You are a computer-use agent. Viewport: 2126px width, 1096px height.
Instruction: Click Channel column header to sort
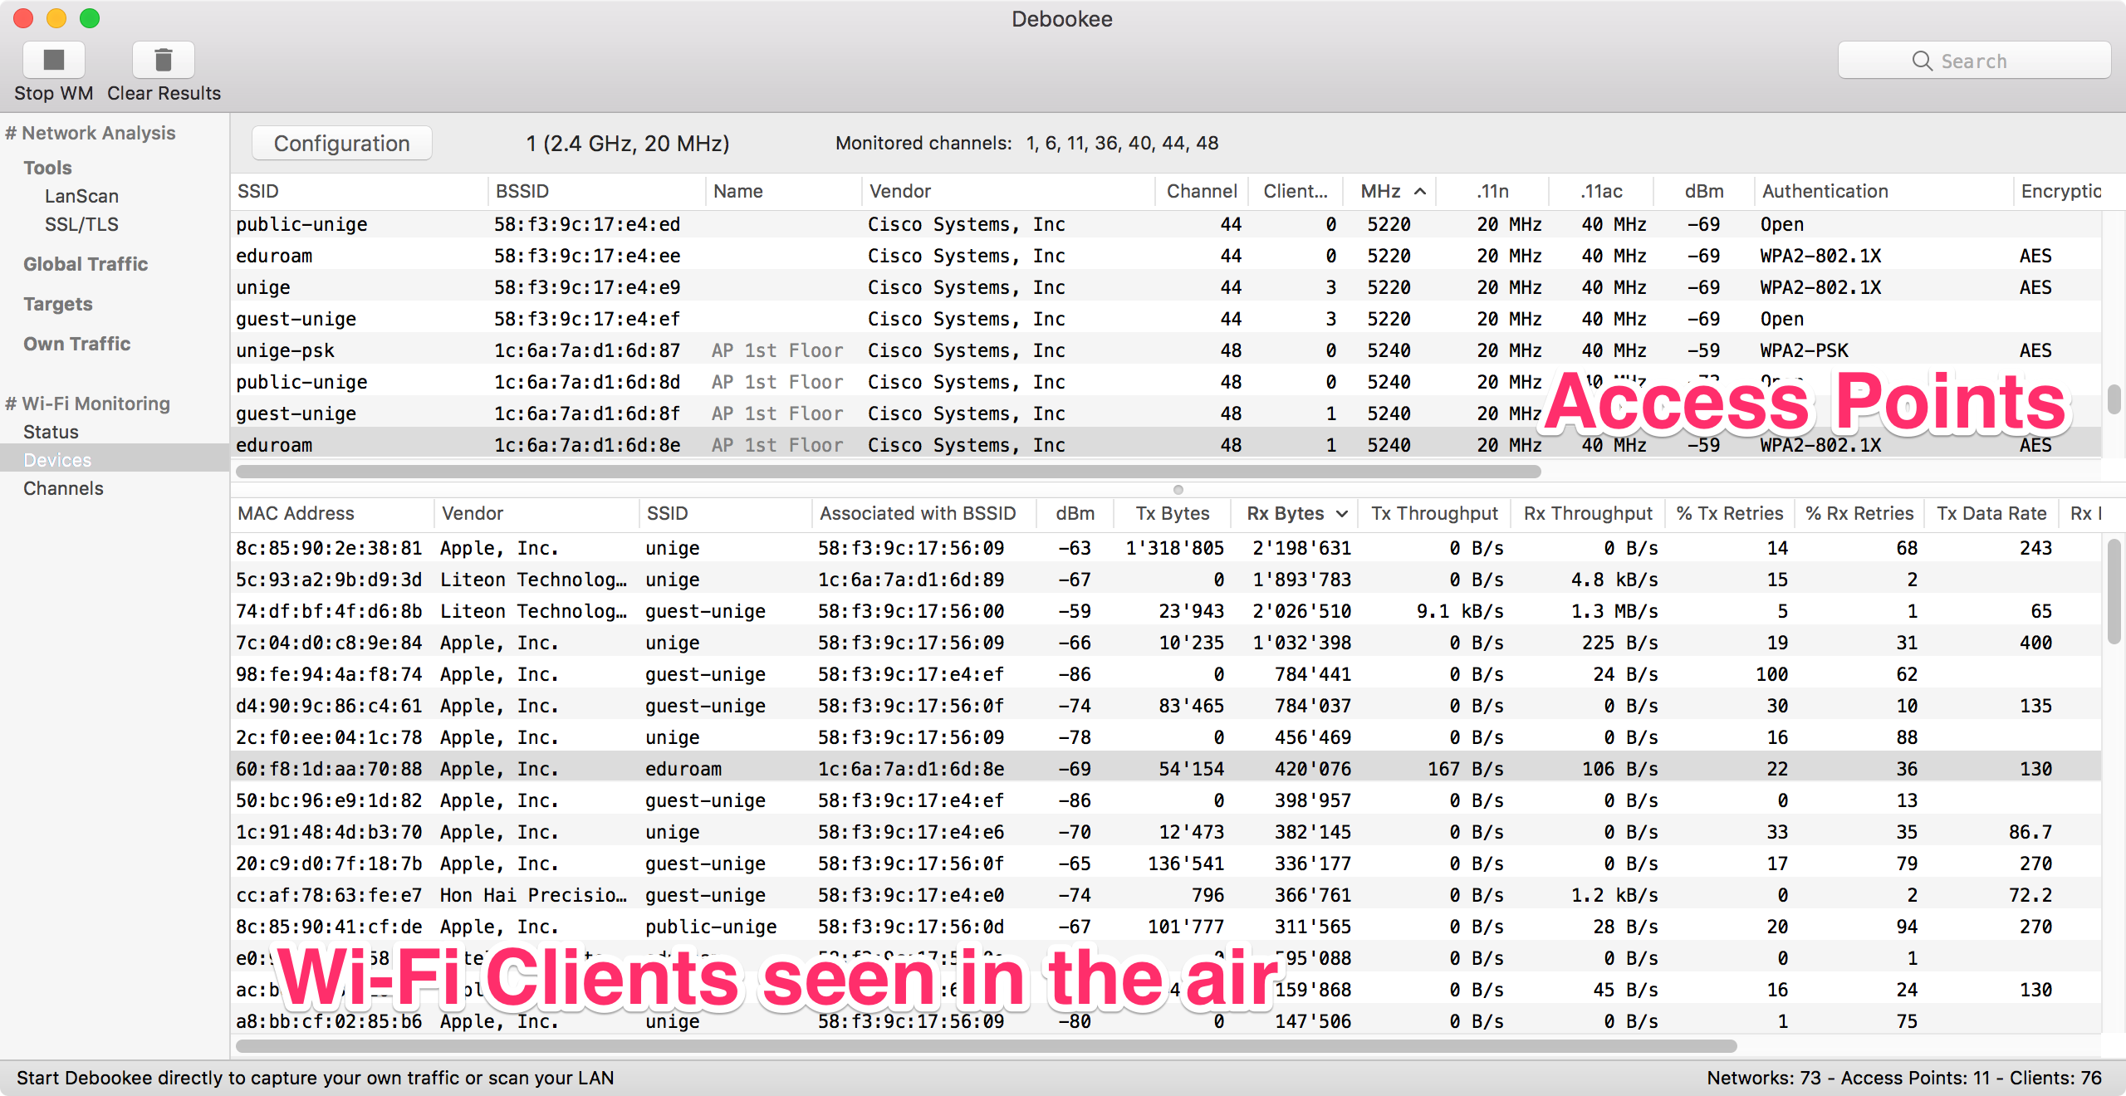pos(1199,190)
